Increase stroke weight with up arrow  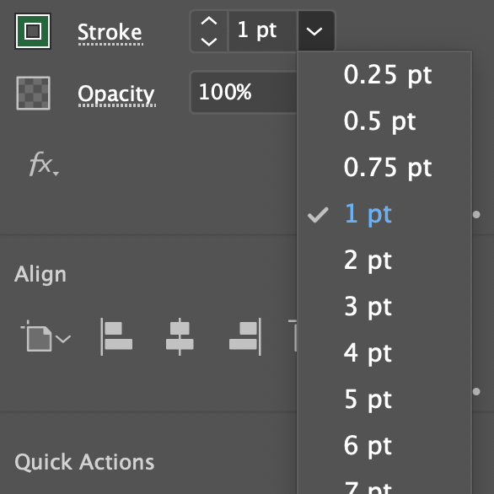tap(209, 21)
